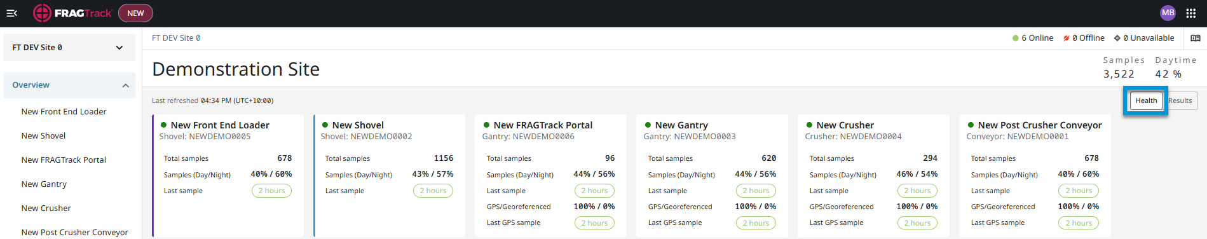Screen dimensions: 1207x239
Task: Open the New Shovel card title
Action: tap(358, 125)
